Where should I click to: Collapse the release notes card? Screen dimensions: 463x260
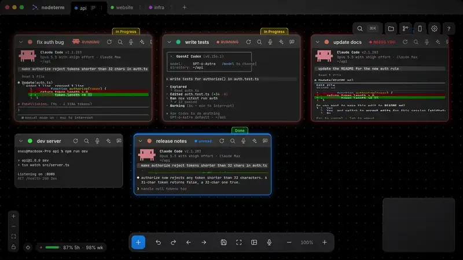(x=140, y=141)
